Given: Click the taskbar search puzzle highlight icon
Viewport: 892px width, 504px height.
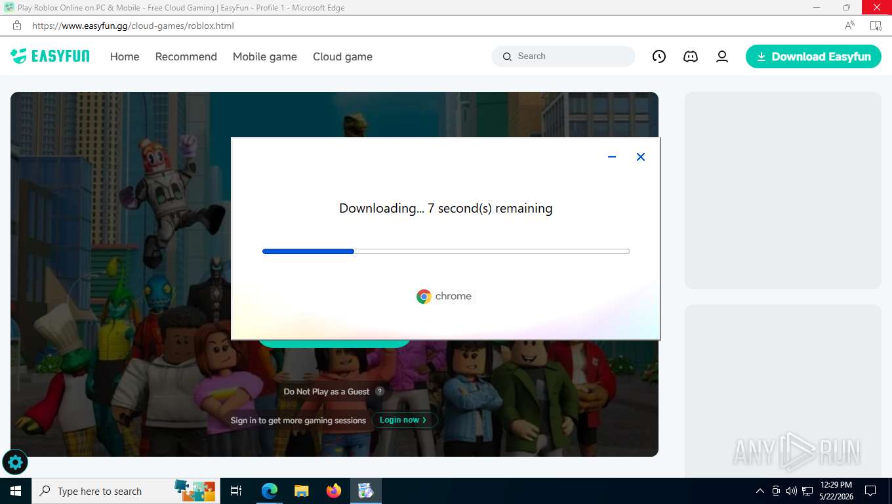Looking at the screenshot, I should click(x=195, y=491).
